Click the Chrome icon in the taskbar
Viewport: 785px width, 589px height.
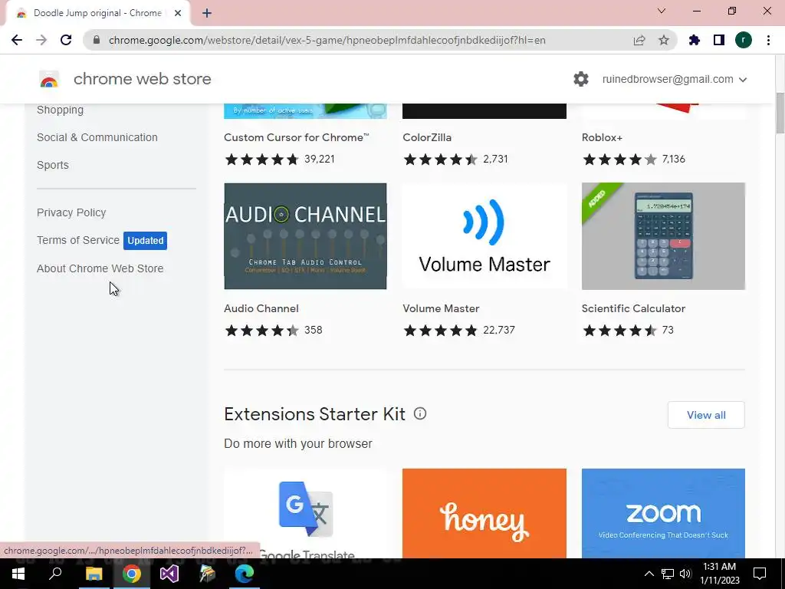(132, 574)
